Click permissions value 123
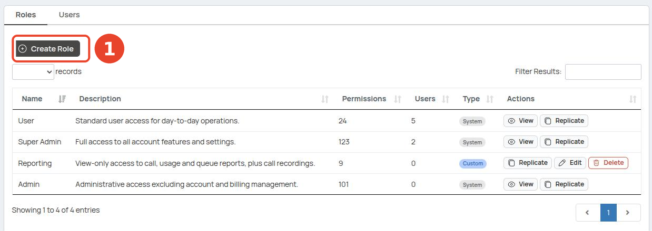Viewport: 652px width, 231px height. coord(344,142)
